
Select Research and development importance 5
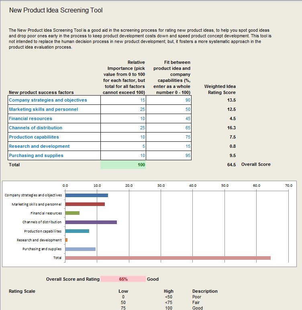pyautogui.click(x=123, y=146)
